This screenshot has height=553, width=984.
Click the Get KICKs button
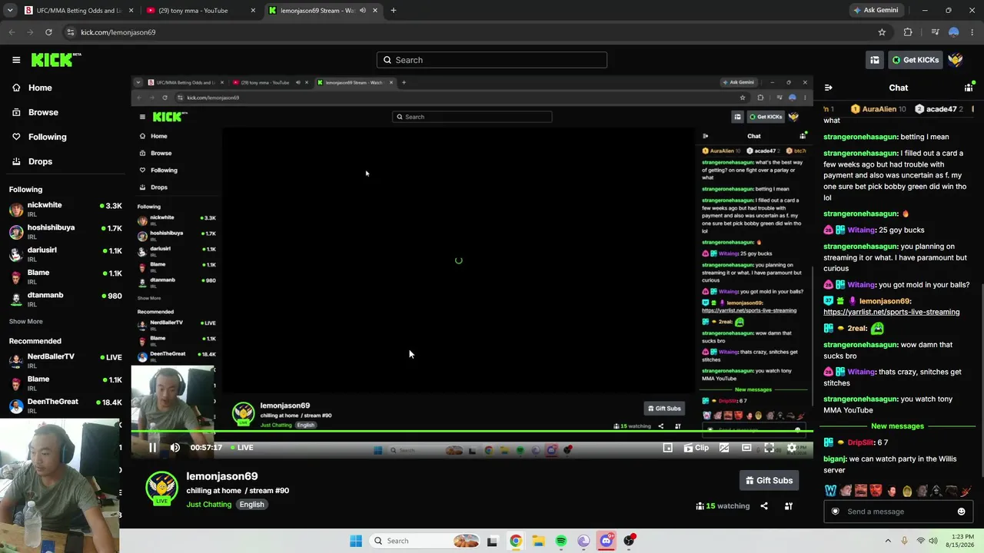click(x=915, y=60)
